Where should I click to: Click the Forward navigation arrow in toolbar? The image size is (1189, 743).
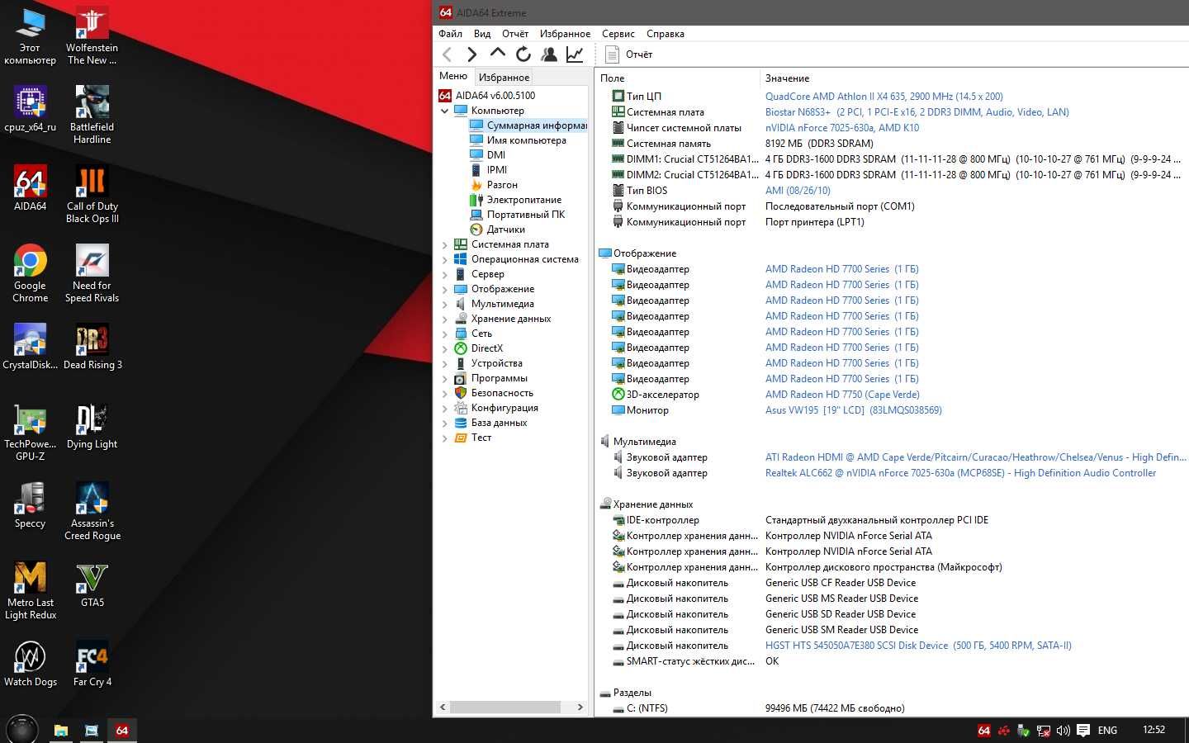point(471,54)
